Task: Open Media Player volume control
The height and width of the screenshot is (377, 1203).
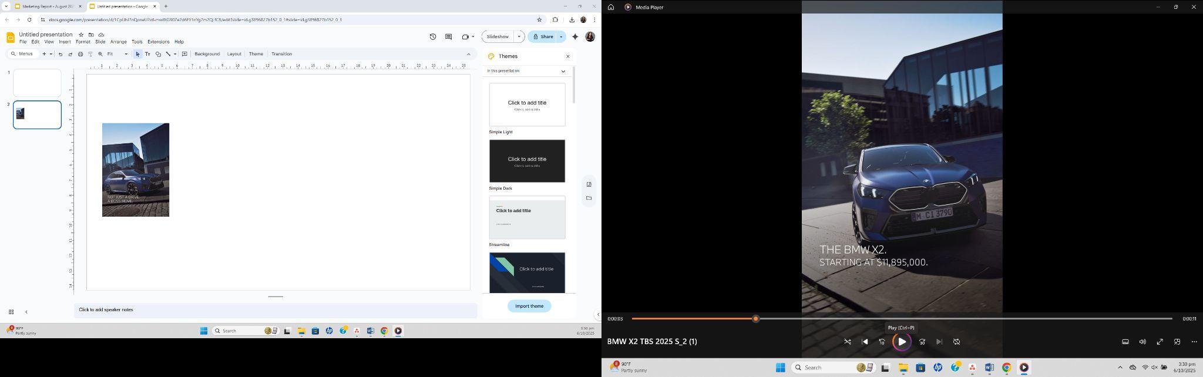Action: (1142, 342)
